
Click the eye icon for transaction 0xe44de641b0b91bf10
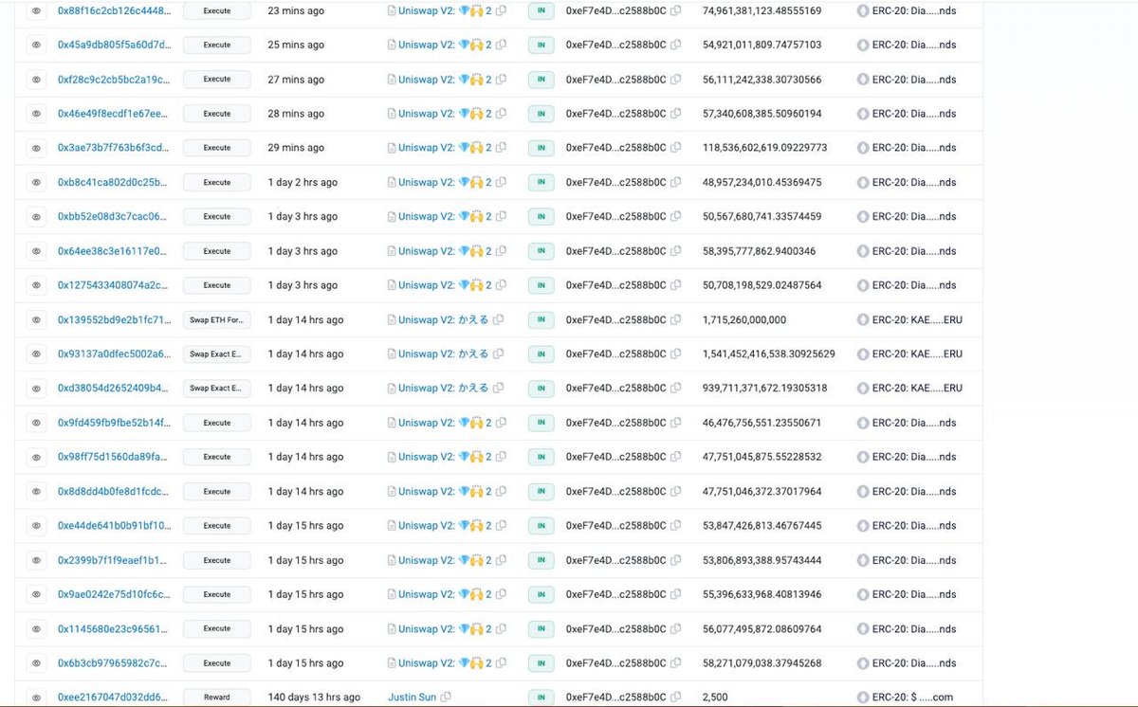[36, 525]
